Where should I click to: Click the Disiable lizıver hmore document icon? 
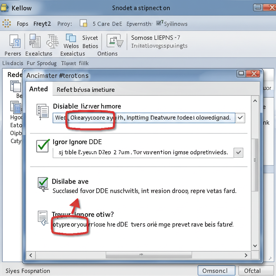click(42, 112)
